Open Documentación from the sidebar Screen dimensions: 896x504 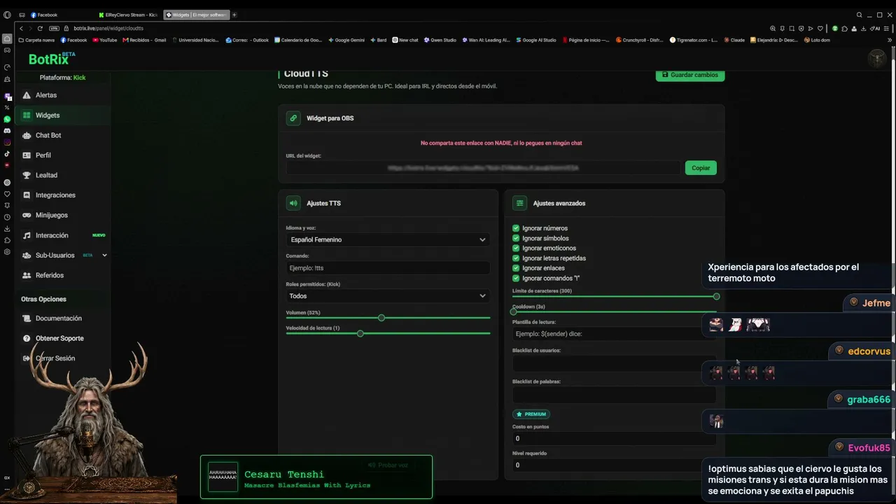[59, 318]
